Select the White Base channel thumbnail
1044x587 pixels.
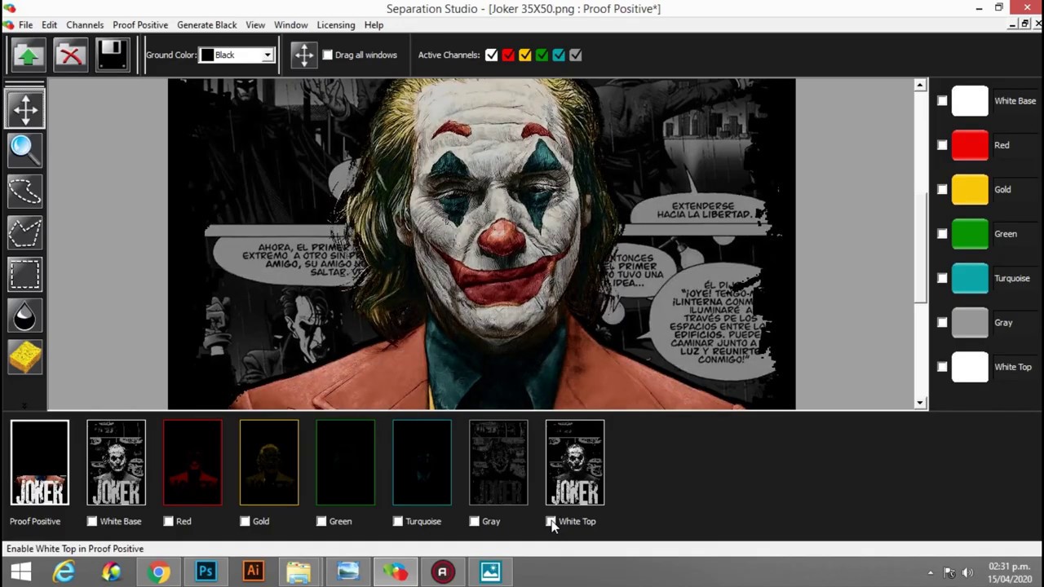(x=117, y=463)
